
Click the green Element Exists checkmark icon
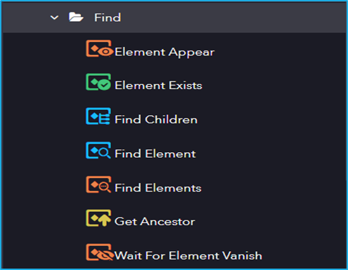[98, 82]
